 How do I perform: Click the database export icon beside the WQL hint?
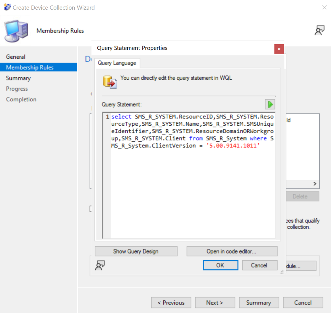(x=110, y=82)
